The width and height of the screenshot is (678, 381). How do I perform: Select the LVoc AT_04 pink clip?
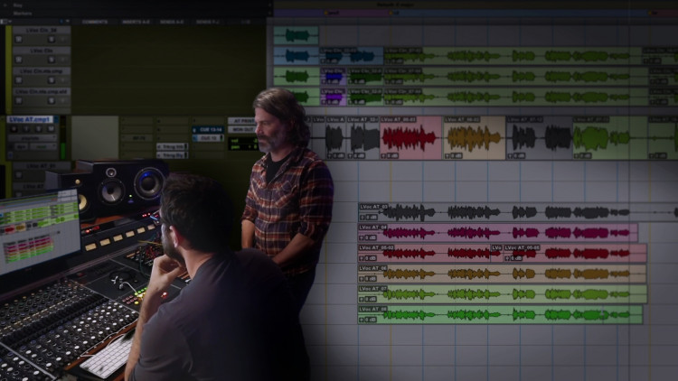(x=498, y=232)
